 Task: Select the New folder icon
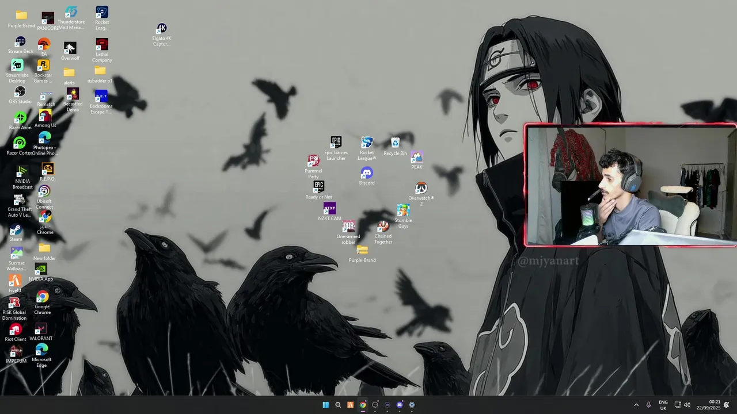click(44, 252)
